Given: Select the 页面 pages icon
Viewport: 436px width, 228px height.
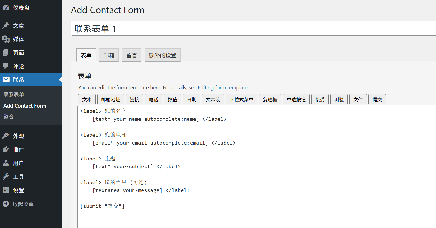Looking at the screenshot, I should (x=6, y=53).
